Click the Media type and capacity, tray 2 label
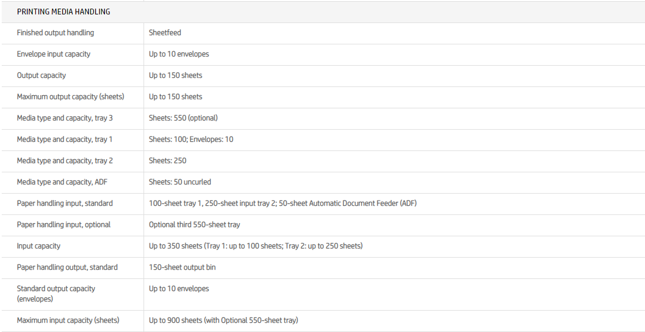 pos(65,161)
